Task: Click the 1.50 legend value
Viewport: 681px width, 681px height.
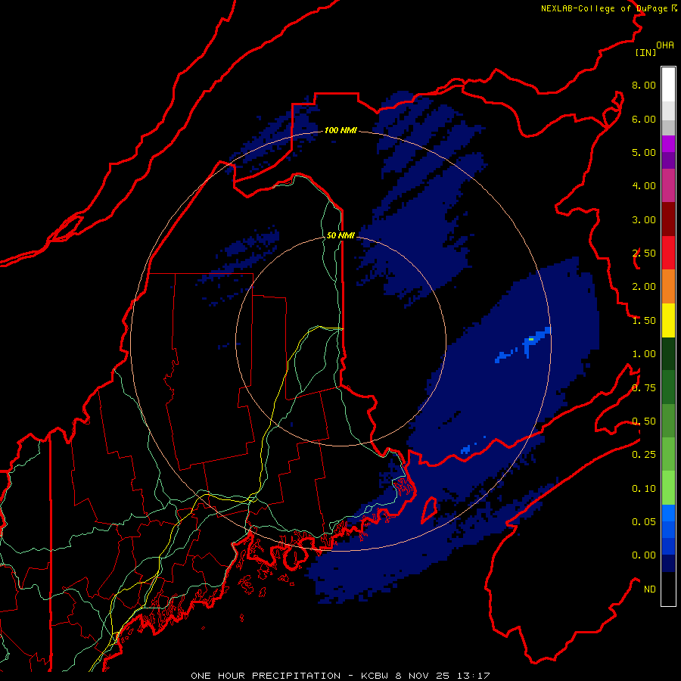Action: [x=644, y=321]
